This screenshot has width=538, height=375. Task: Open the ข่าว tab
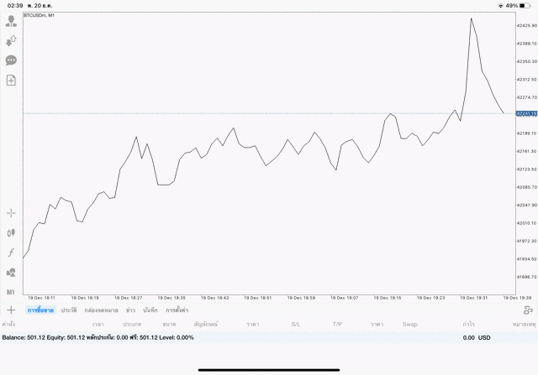(x=130, y=310)
